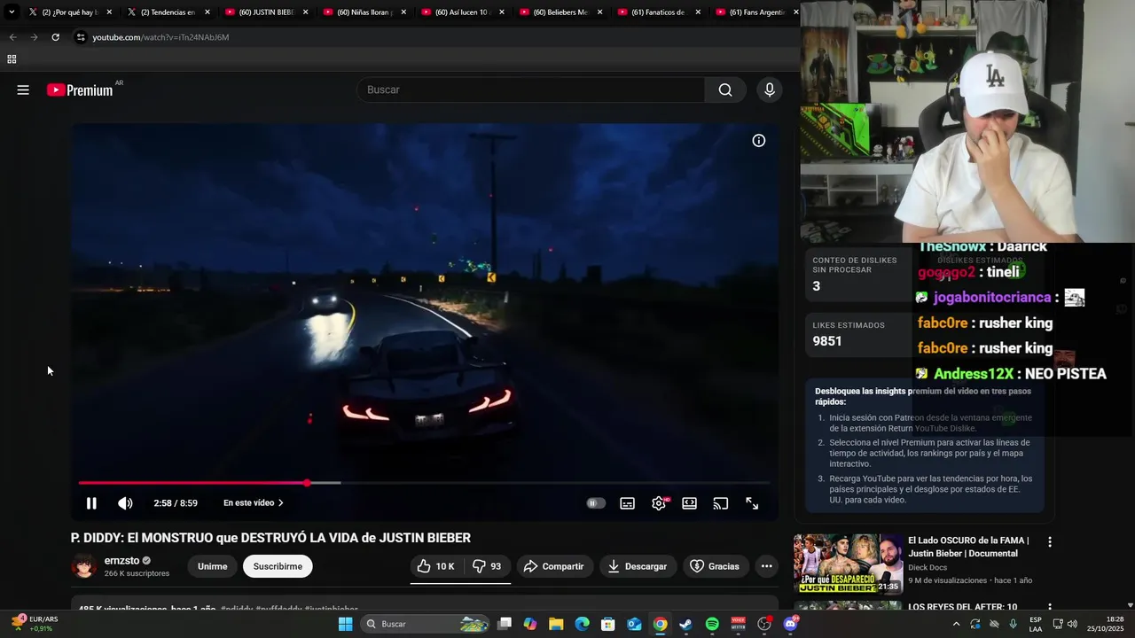Start voice search with the microphone icon
1135x638 pixels.
pyautogui.click(x=770, y=89)
